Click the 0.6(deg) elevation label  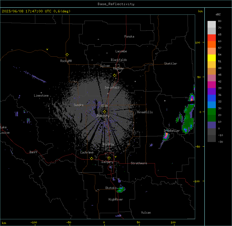tap(62, 11)
